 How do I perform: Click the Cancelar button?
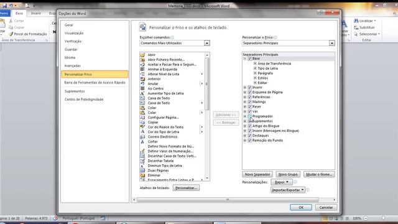coord(326,207)
